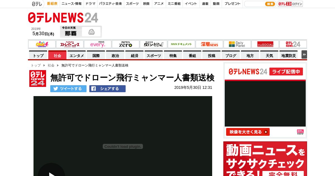The height and width of the screenshot is (176, 335).
Task: Click the 日テレ オンデマンド small logo
Action: [x=300, y=132]
